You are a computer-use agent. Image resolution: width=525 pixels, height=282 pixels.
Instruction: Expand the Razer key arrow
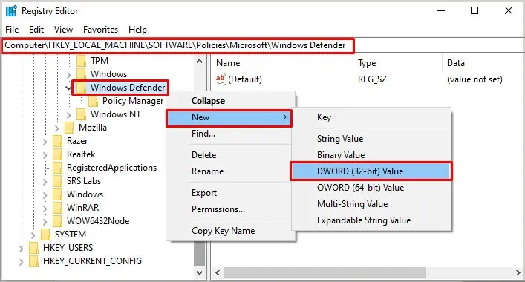tap(45, 142)
